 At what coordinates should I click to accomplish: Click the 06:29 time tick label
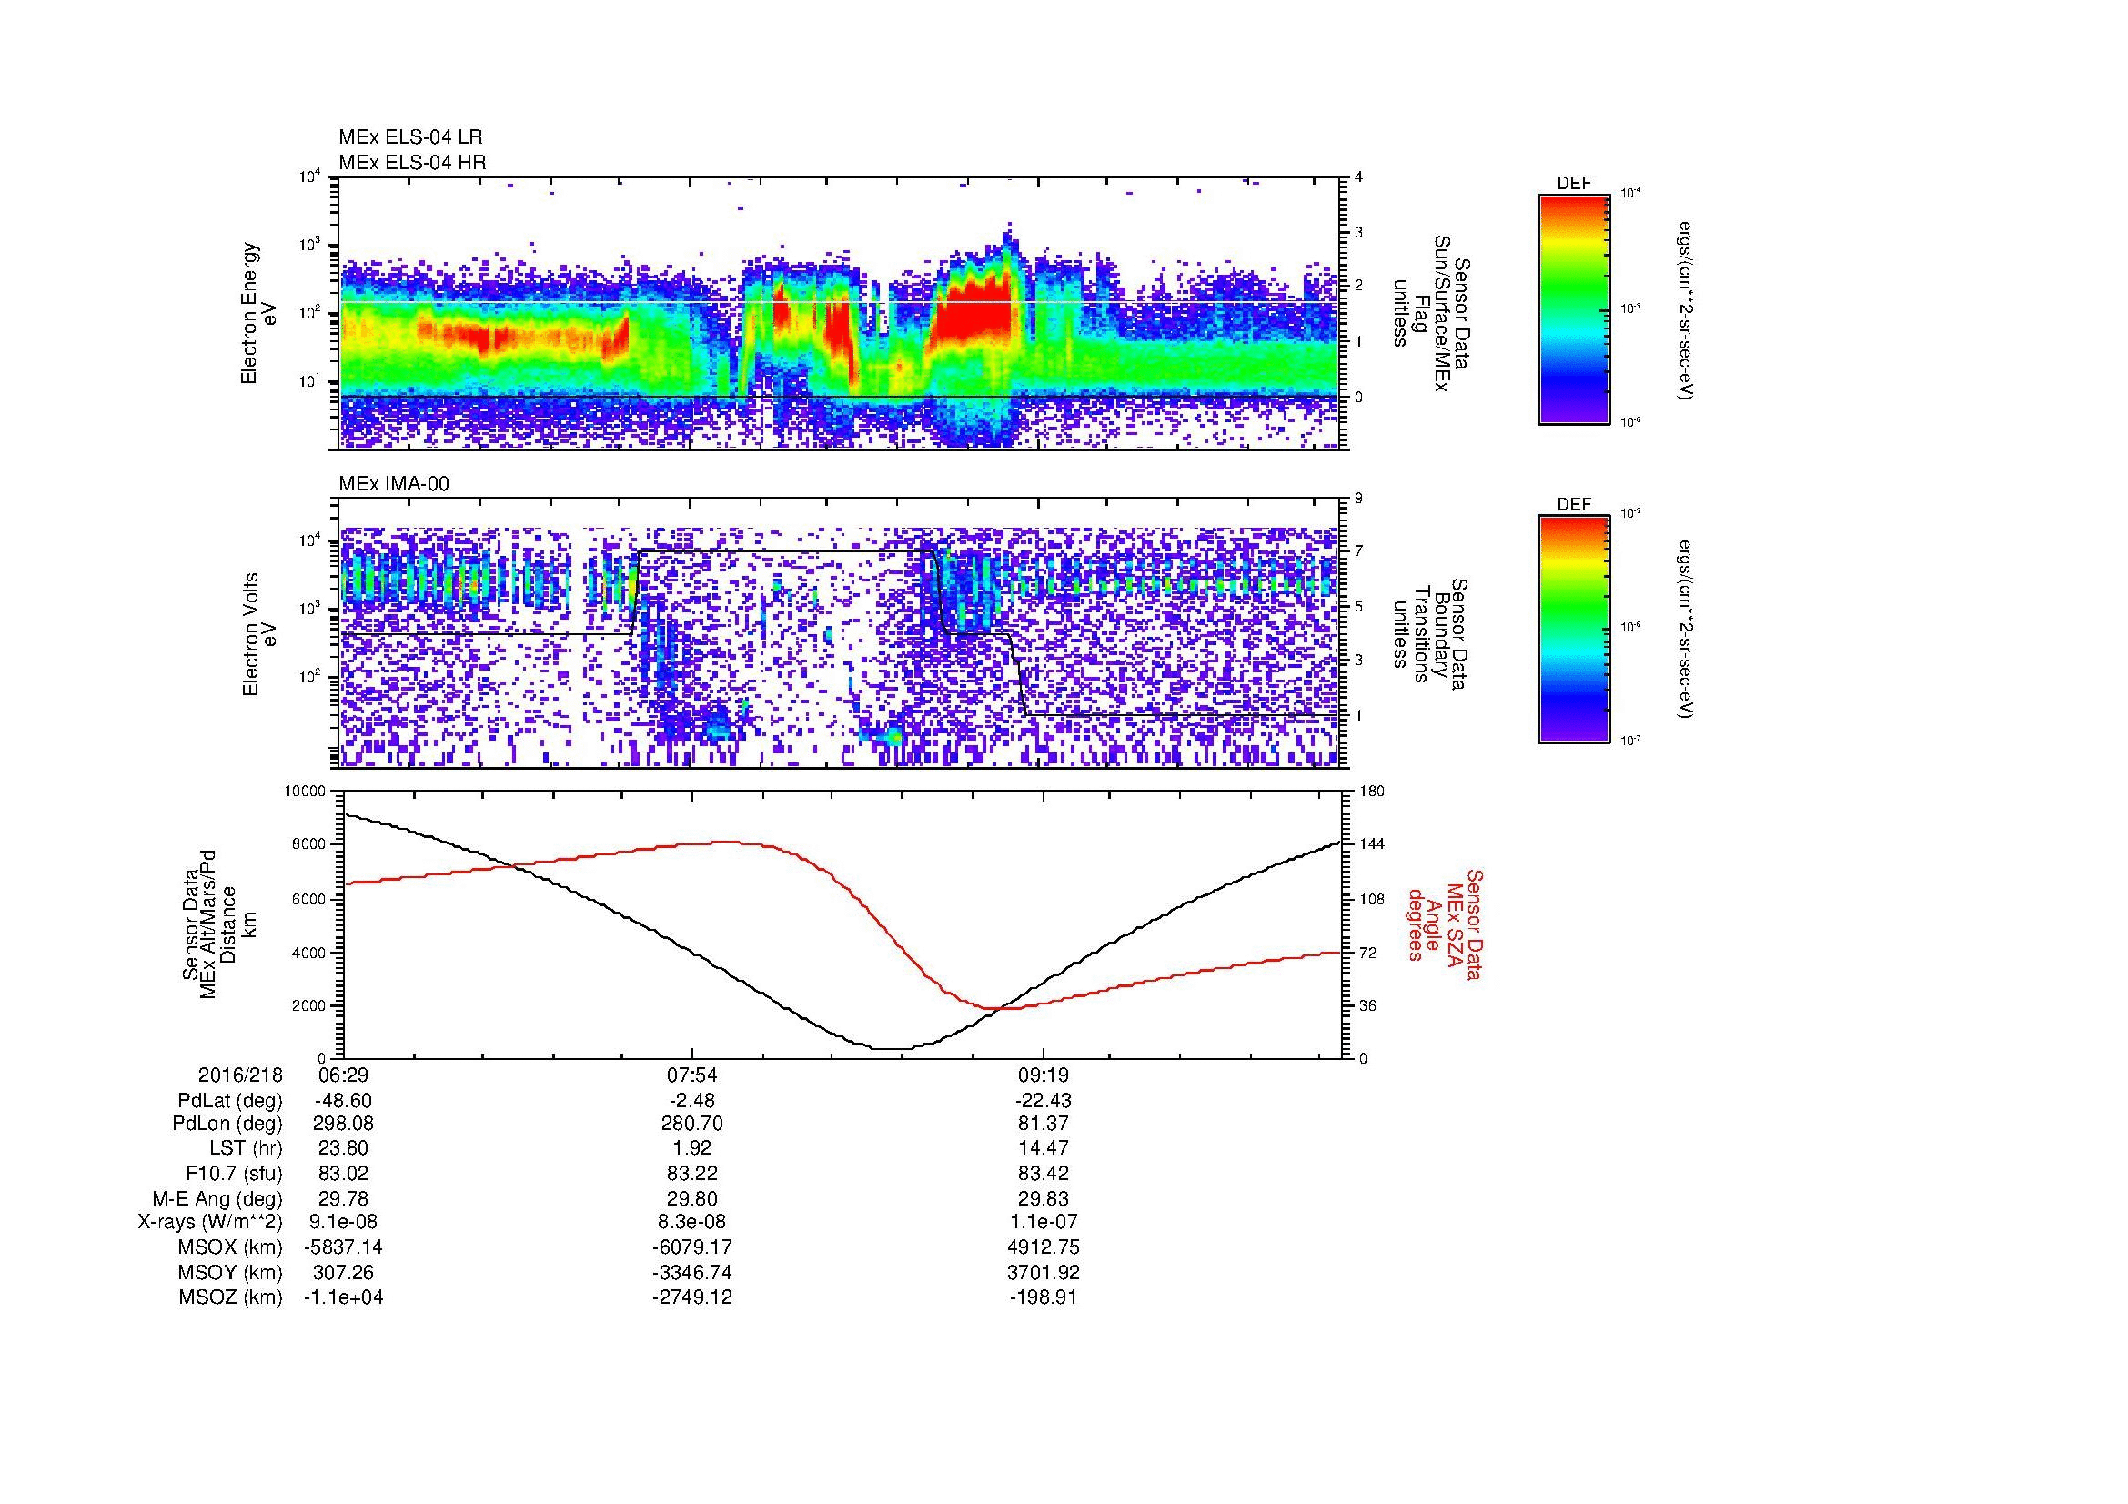(x=344, y=1075)
